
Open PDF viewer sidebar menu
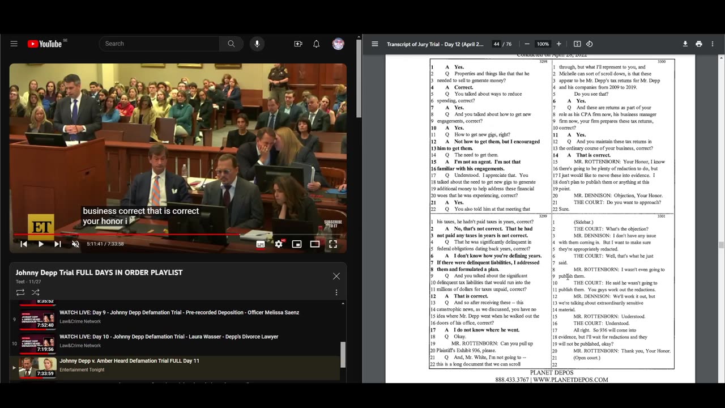pos(375,44)
